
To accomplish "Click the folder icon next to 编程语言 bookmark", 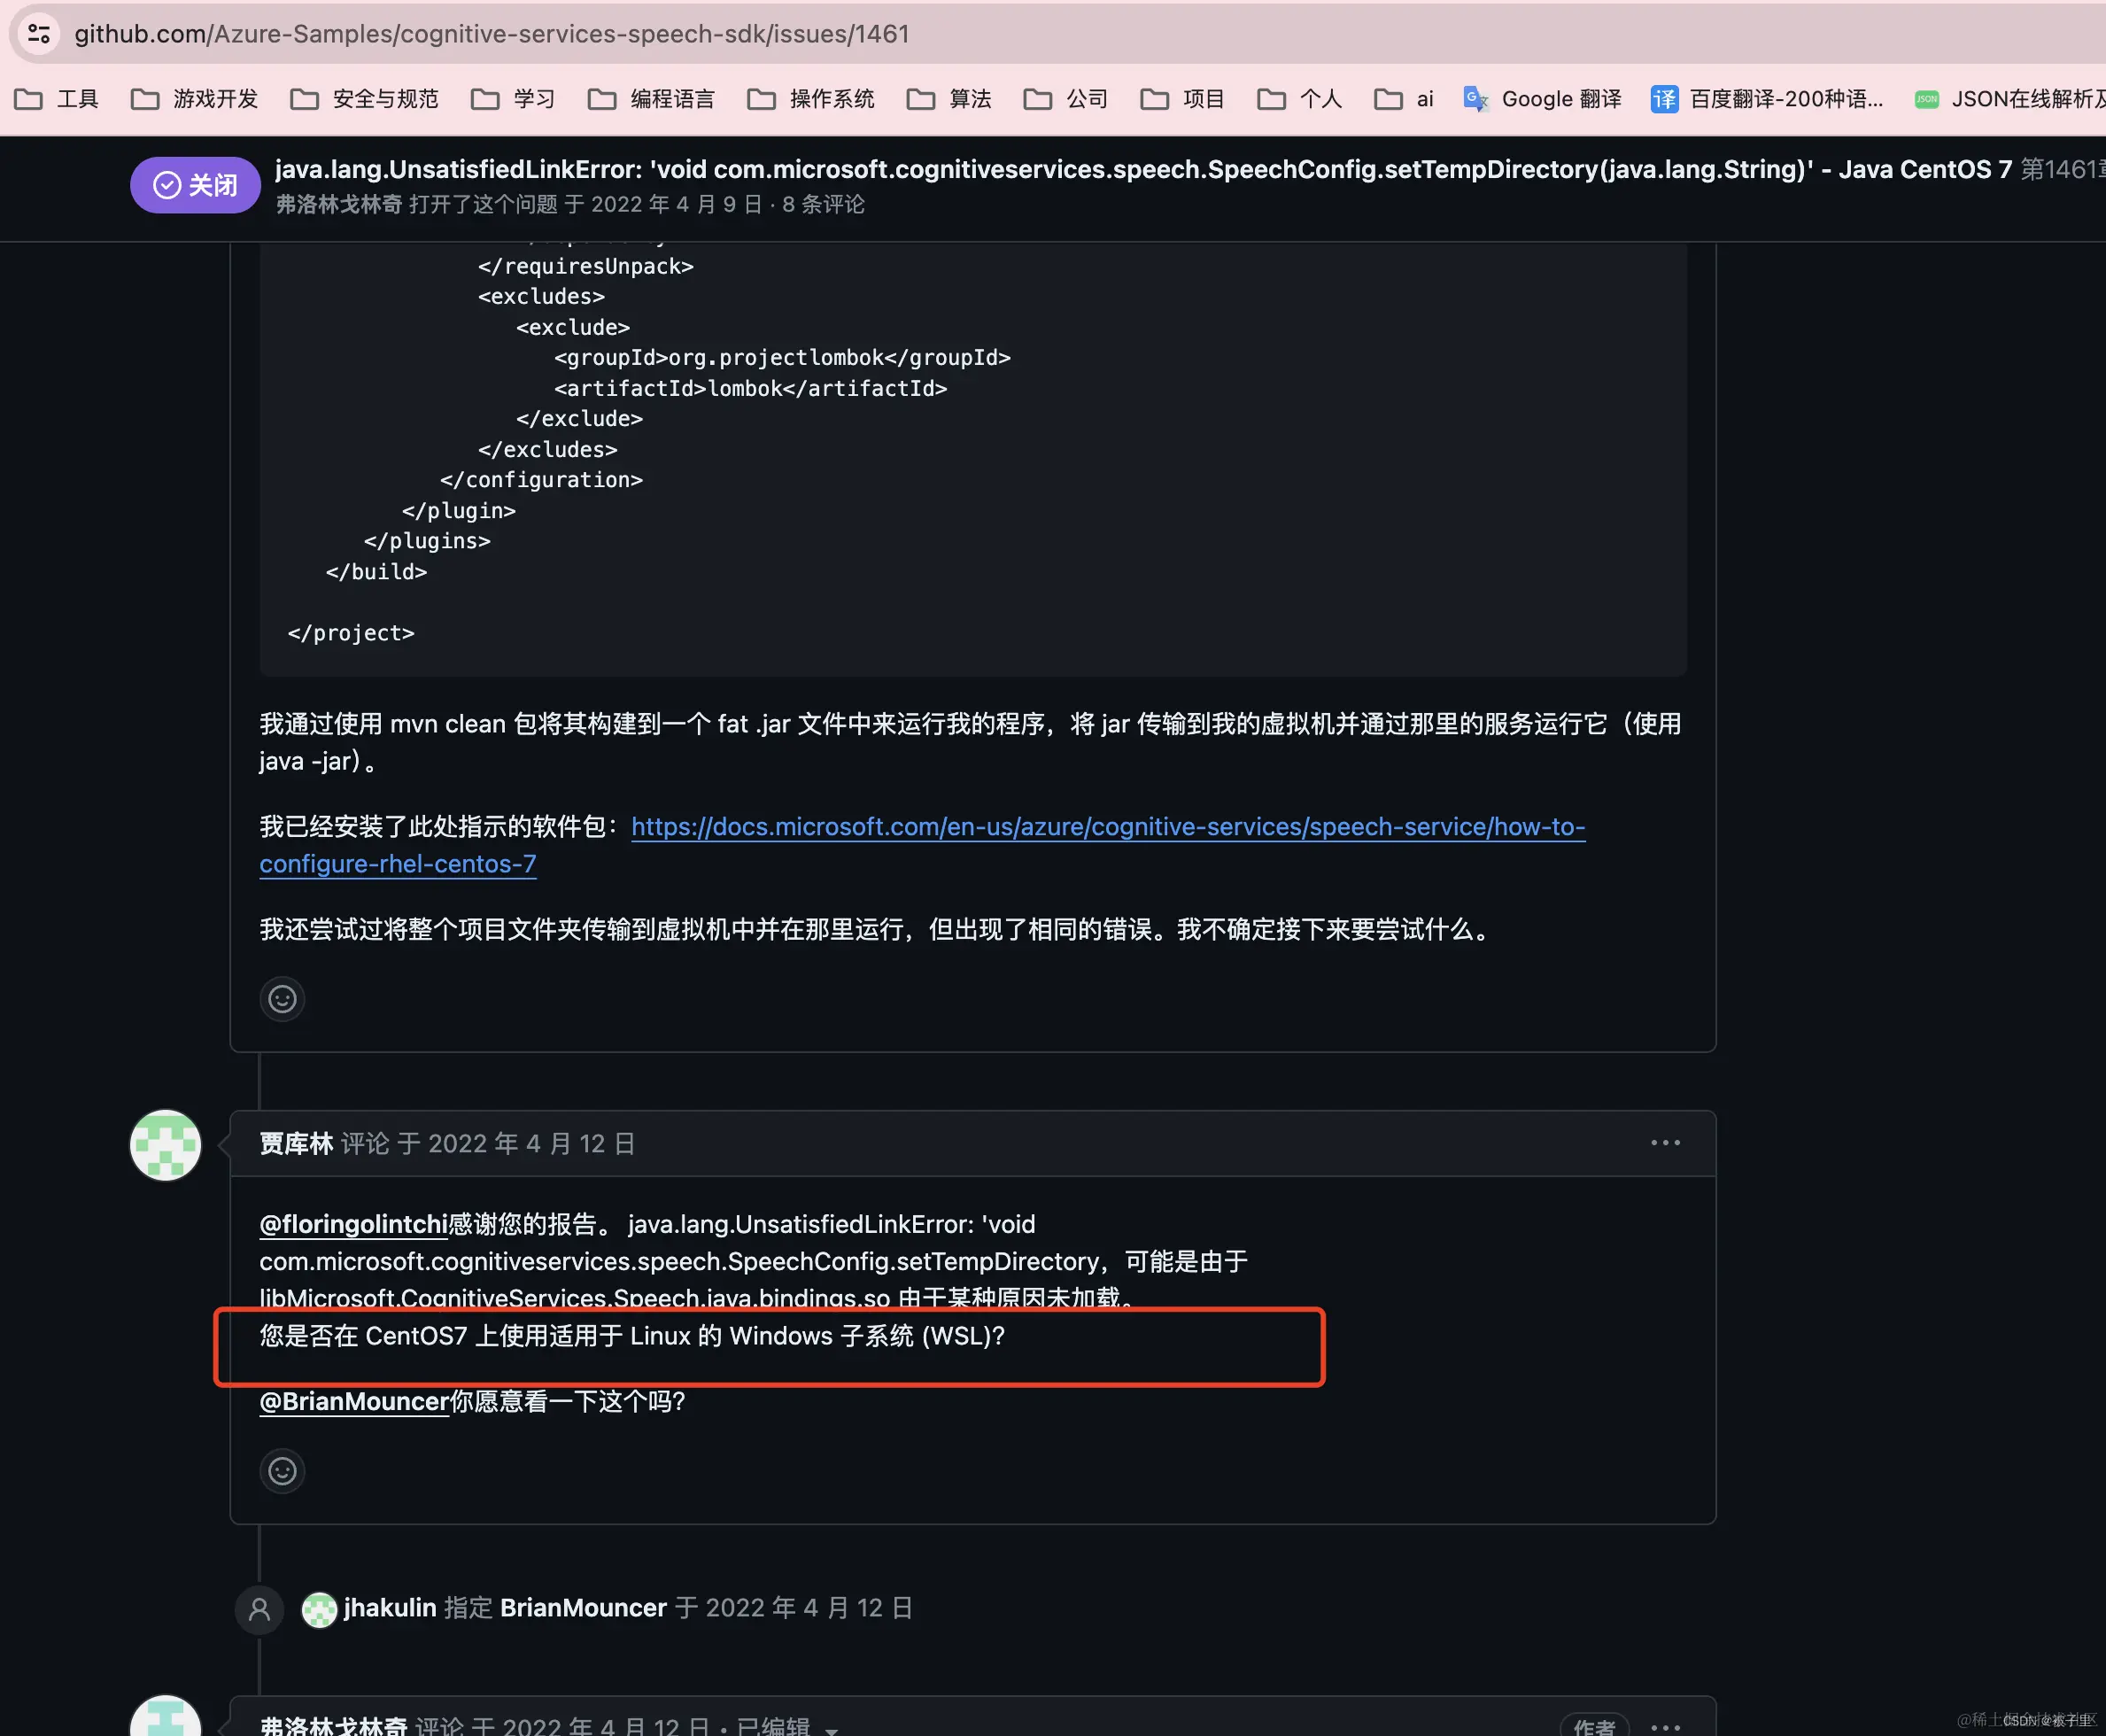I will click(601, 98).
